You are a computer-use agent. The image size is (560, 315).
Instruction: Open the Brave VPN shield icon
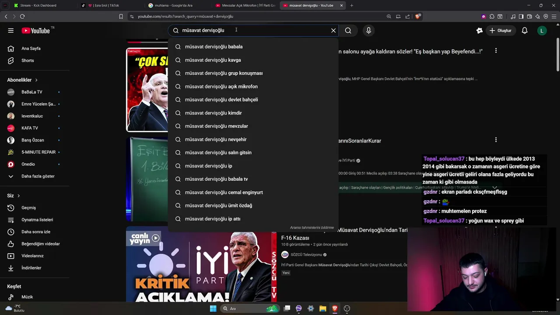546,17
